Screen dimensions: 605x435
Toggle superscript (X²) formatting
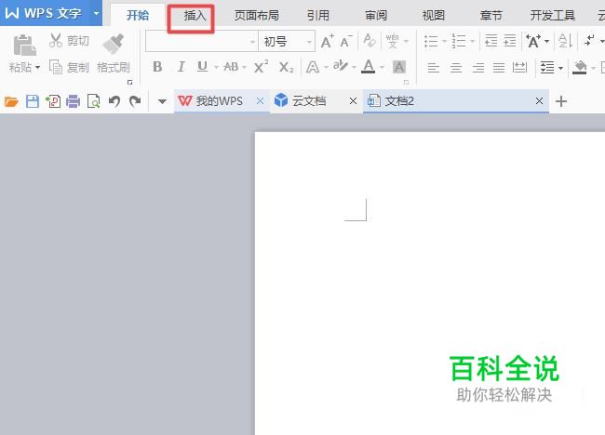point(261,67)
